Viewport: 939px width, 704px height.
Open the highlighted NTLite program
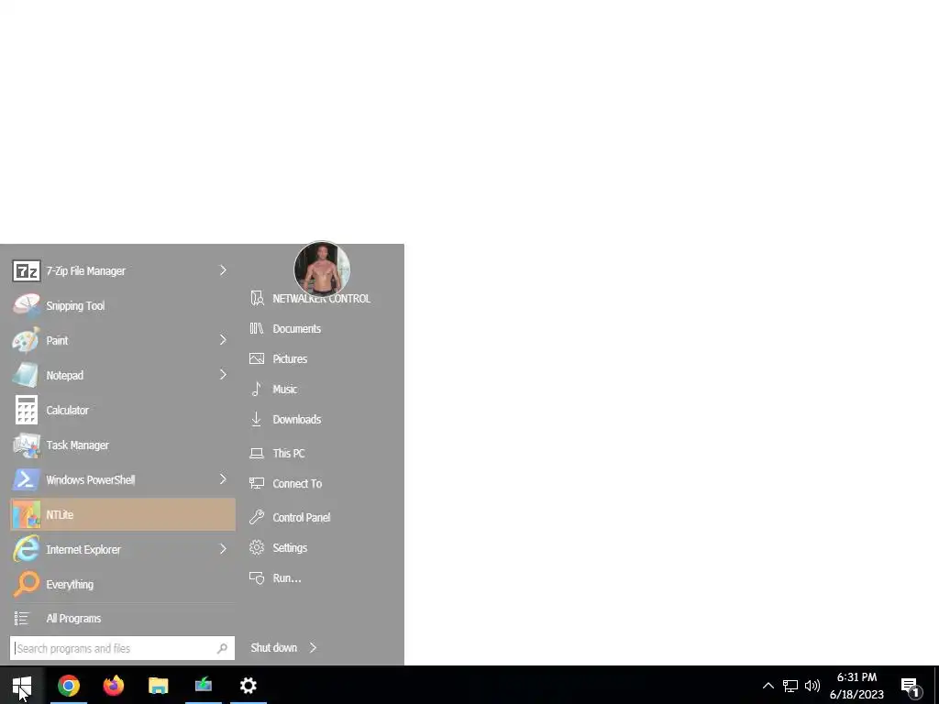tap(123, 514)
